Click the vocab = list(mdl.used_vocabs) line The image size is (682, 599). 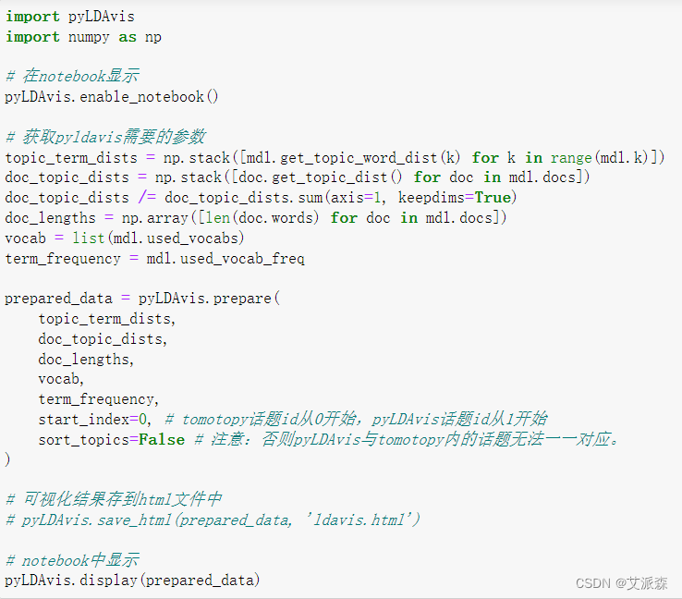click(125, 238)
